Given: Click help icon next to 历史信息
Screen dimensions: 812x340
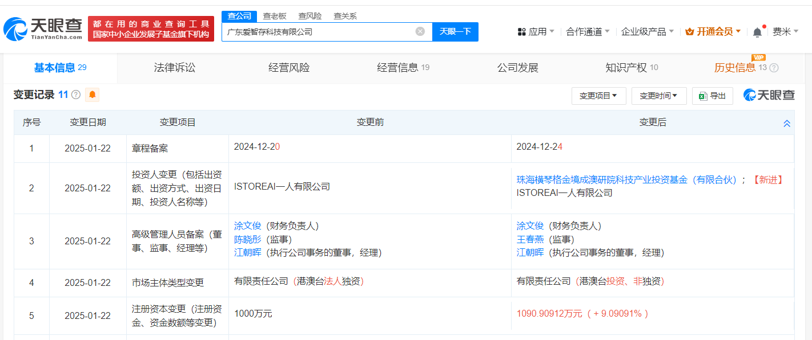Looking at the screenshot, I should (x=774, y=68).
